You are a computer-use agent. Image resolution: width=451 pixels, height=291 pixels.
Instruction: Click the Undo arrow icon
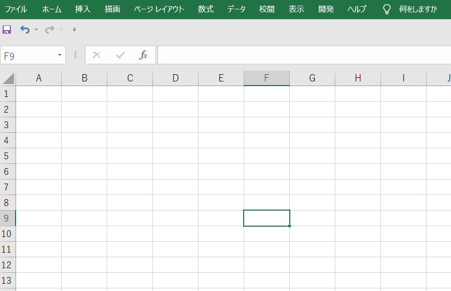coord(25,30)
